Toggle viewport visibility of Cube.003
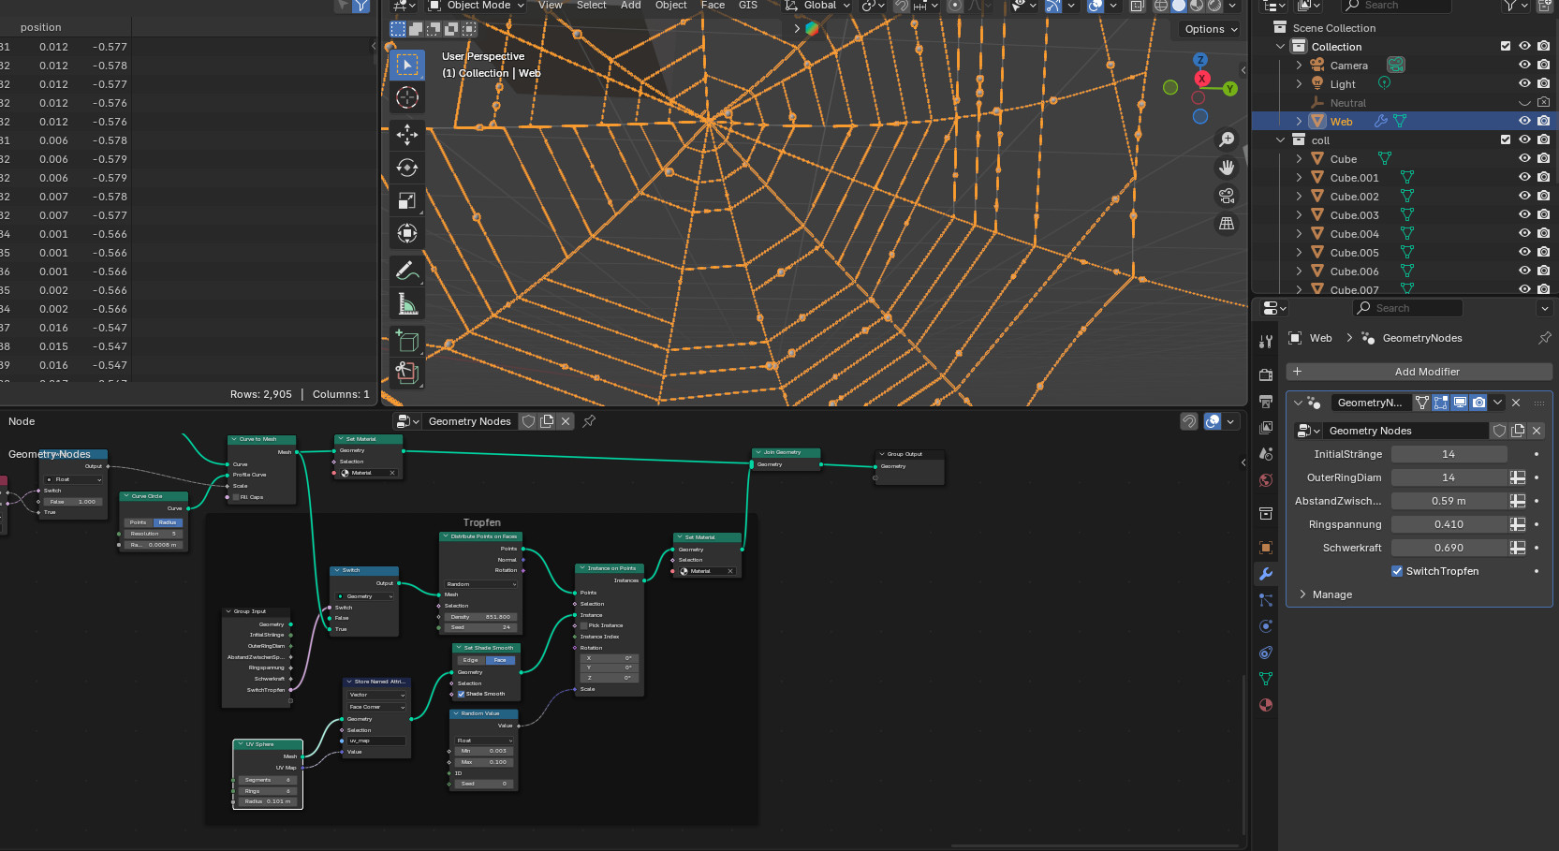The height and width of the screenshot is (851, 1559). [1524, 215]
